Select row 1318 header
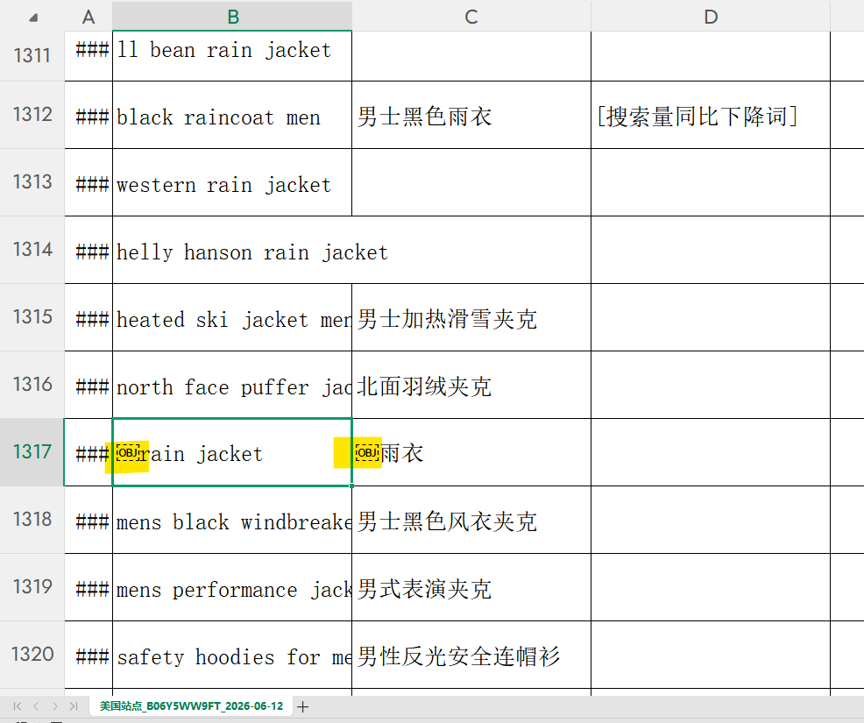The image size is (864, 723). pyautogui.click(x=32, y=520)
